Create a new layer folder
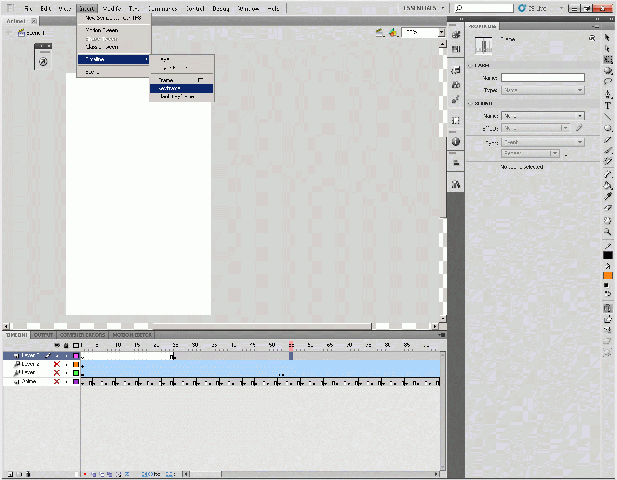 (x=19, y=474)
